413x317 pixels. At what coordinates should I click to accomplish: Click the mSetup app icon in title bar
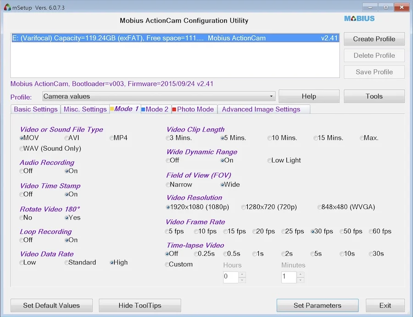click(7, 7)
